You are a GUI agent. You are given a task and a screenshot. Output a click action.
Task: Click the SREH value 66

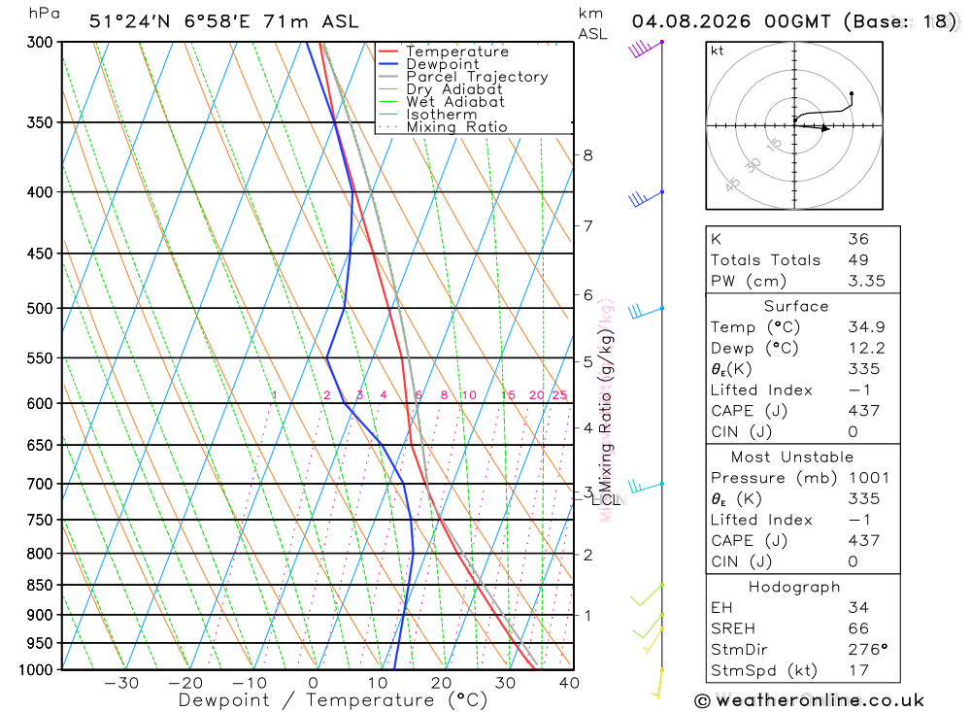tap(858, 629)
